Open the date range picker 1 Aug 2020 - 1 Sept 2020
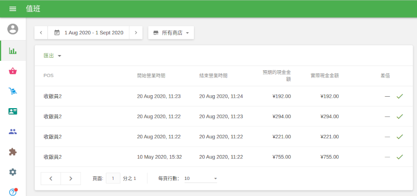 (x=89, y=33)
